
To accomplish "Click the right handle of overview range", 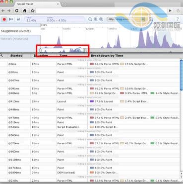I will coord(84,50).
